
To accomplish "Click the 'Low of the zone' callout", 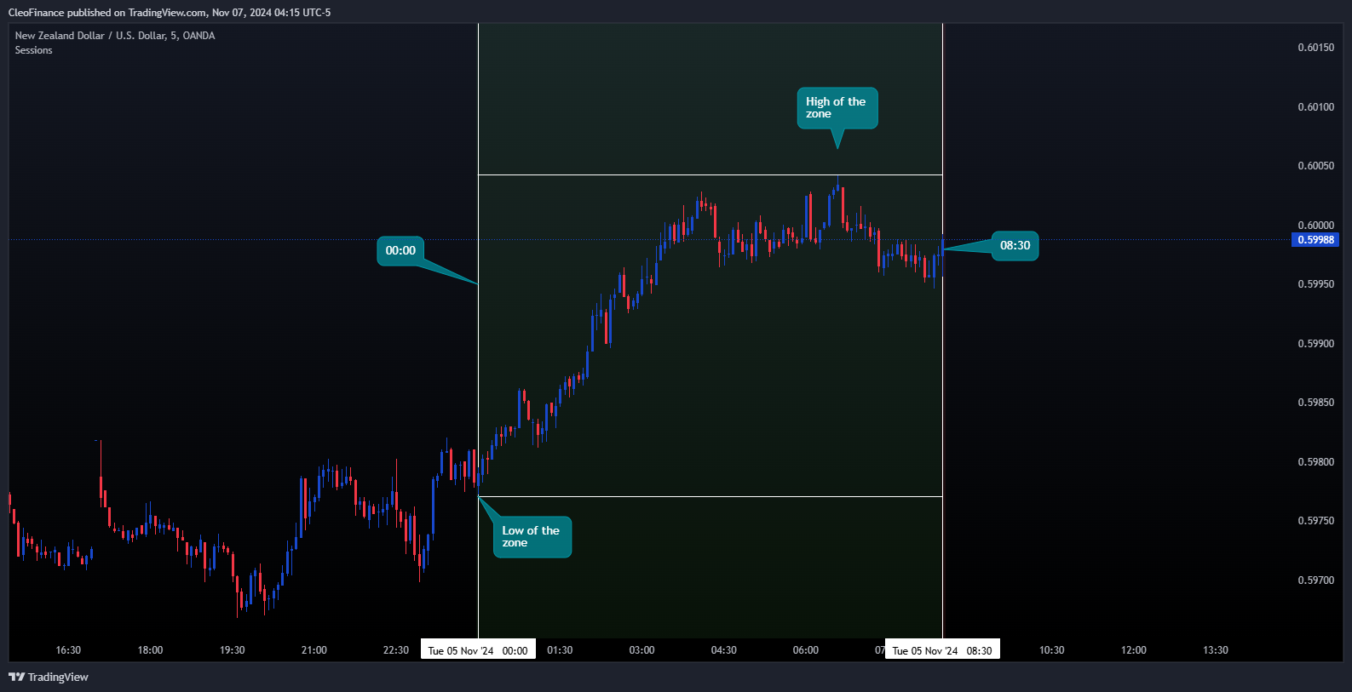I will click(532, 537).
